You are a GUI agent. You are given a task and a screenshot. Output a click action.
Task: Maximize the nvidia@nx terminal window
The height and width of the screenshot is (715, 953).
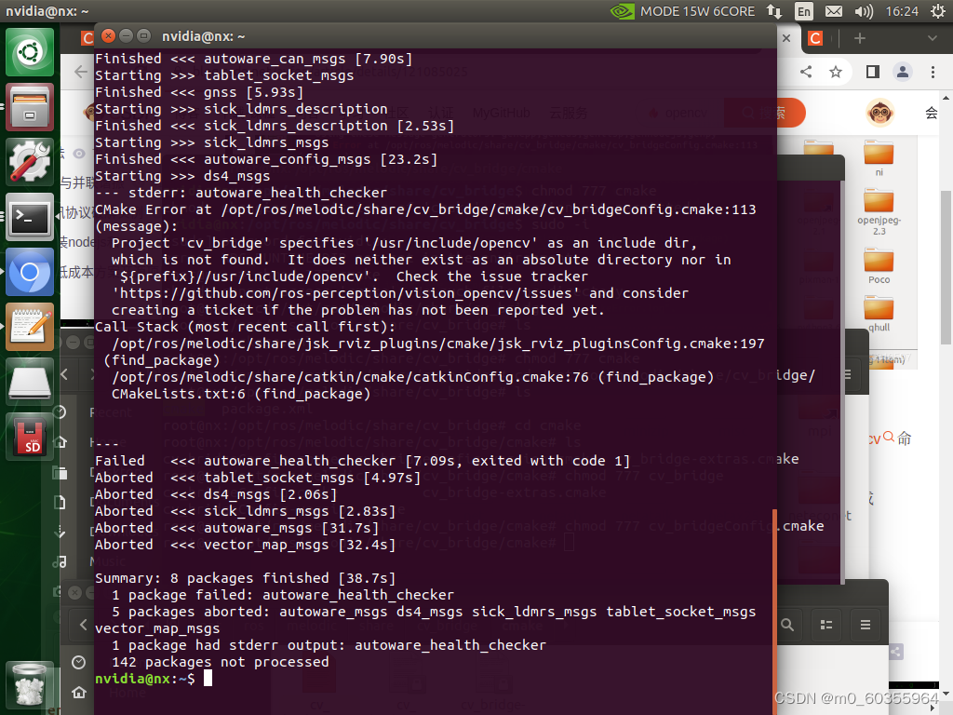(x=143, y=36)
